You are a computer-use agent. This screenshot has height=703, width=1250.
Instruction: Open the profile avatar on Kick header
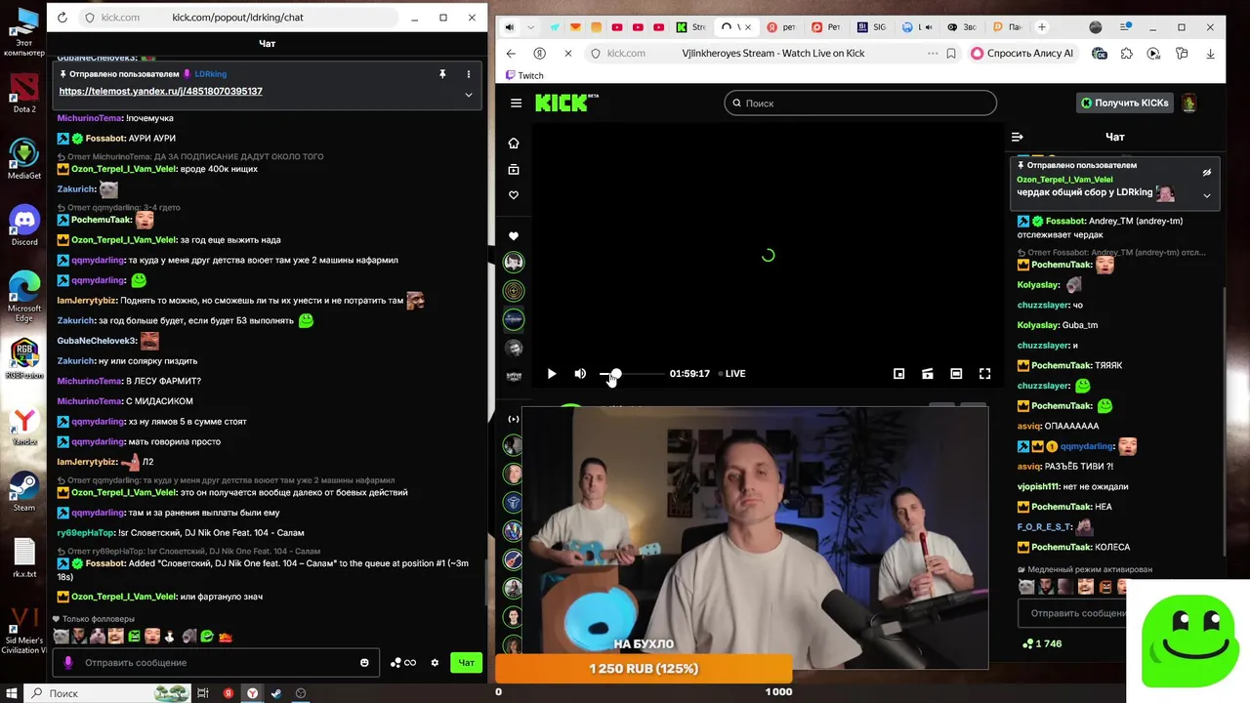click(x=1189, y=103)
